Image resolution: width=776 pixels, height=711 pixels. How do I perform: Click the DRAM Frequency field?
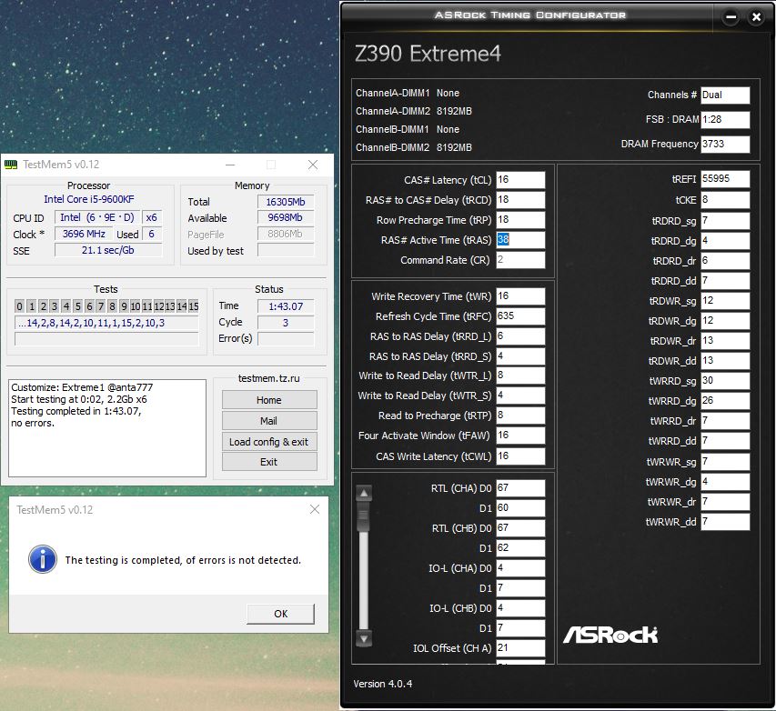click(x=725, y=144)
